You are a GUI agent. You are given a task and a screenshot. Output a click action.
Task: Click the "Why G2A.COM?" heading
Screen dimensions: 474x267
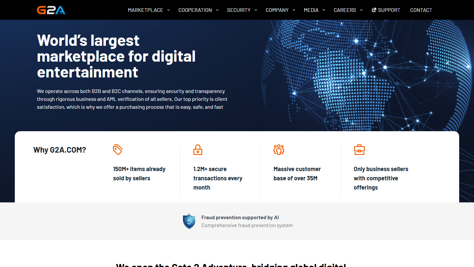tap(60, 150)
